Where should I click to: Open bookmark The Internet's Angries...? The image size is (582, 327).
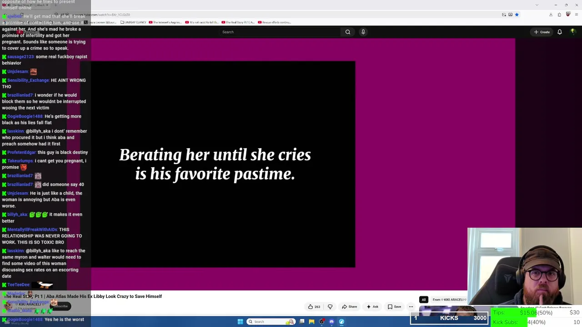(x=166, y=22)
